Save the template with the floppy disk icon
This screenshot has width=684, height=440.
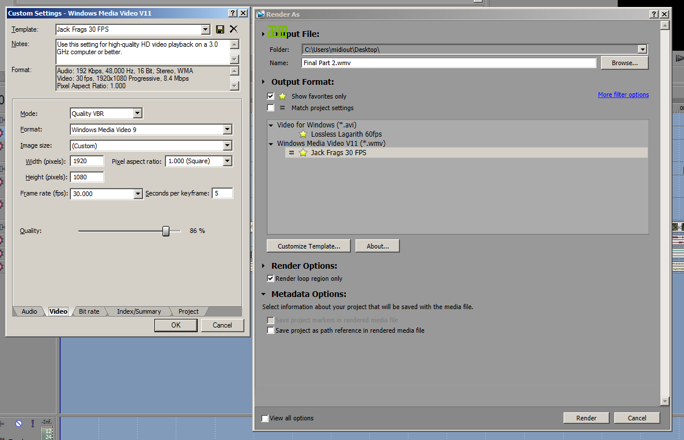pos(220,29)
